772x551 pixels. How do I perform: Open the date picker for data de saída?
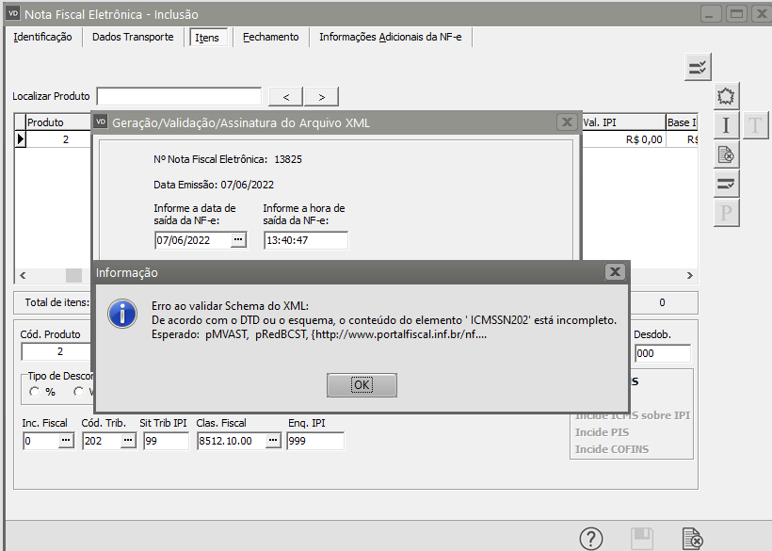pos(238,240)
